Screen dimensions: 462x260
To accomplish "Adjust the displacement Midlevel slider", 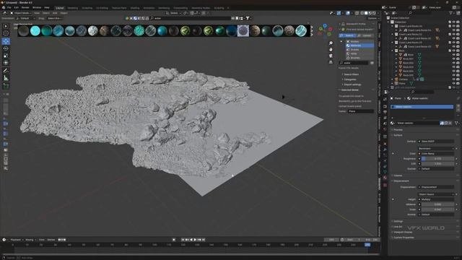I will (x=437, y=204).
